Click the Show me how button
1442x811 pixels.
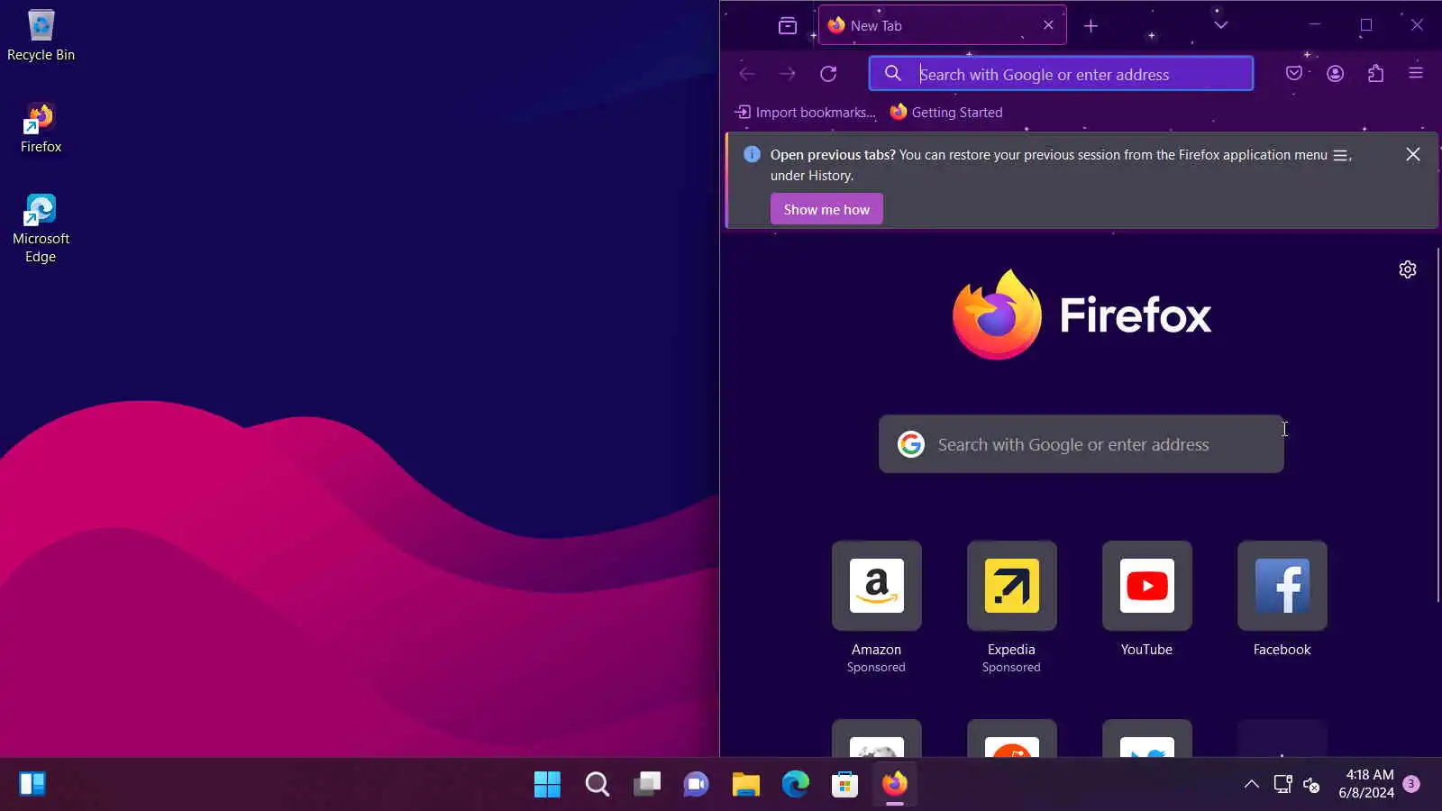click(826, 209)
